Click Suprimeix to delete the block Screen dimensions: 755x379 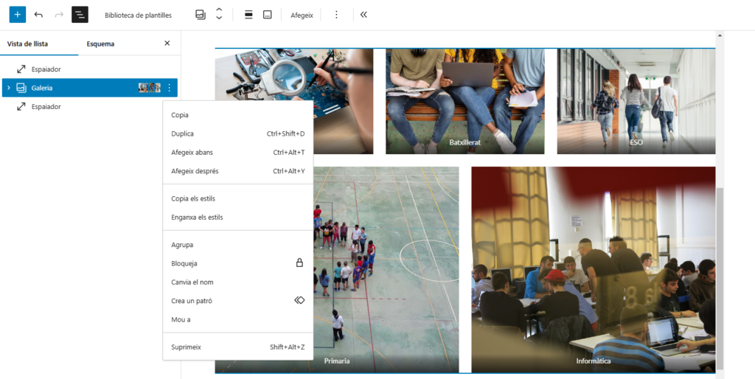(x=186, y=347)
